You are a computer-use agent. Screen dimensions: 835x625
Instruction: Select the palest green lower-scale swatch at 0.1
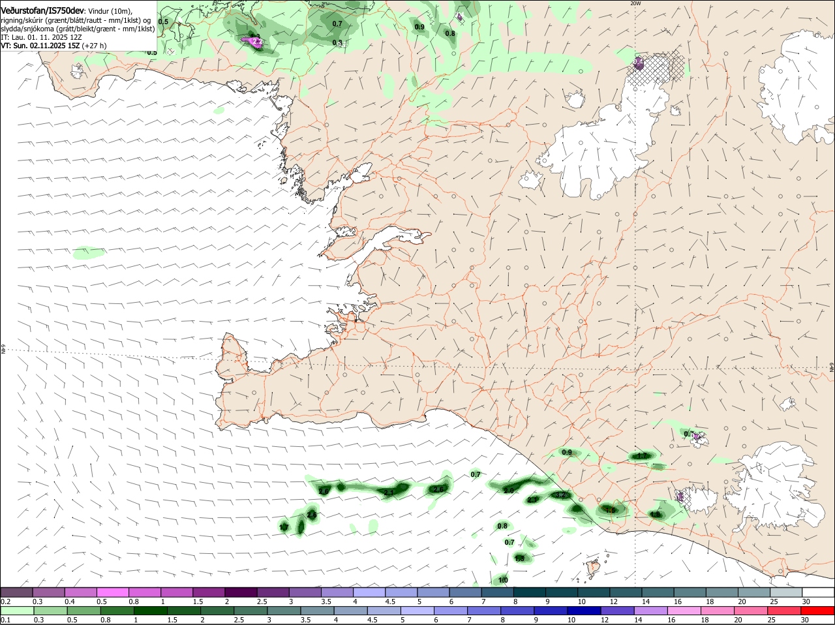pos(17,611)
